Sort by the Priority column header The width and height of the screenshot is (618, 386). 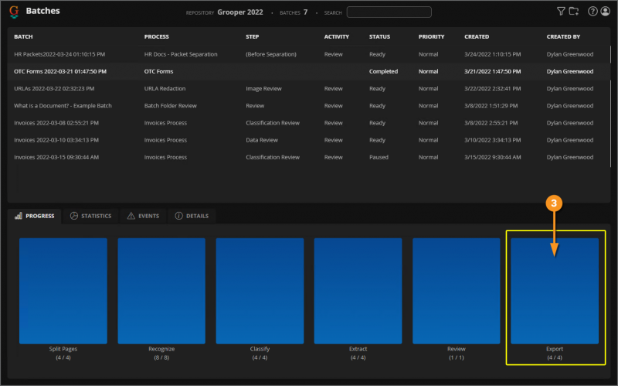[x=431, y=36]
